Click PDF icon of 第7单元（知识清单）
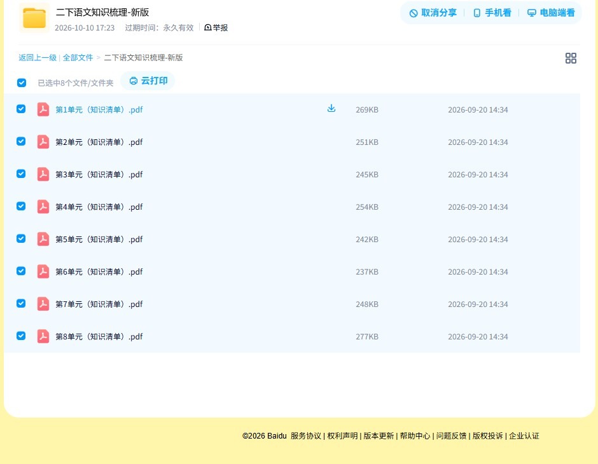598x464 pixels. click(x=43, y=304)
